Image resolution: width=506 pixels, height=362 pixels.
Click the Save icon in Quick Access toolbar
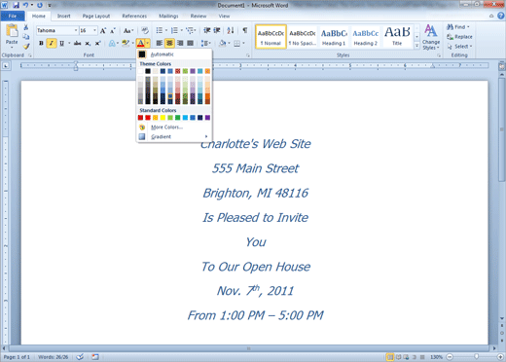tap(16, 5)
